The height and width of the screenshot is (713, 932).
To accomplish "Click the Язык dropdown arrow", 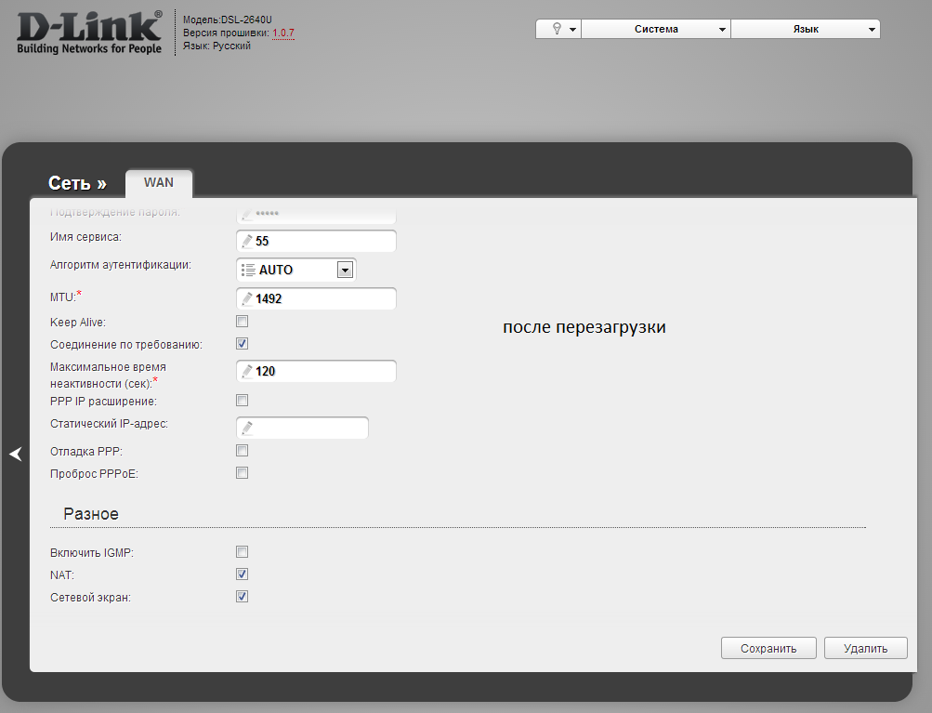I will (x=872, y=29).
